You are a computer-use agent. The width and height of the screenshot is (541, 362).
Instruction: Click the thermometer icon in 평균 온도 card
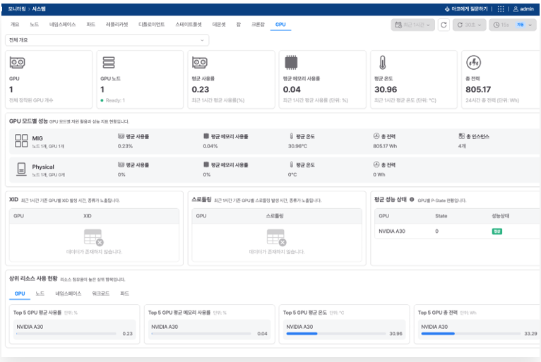382,62
